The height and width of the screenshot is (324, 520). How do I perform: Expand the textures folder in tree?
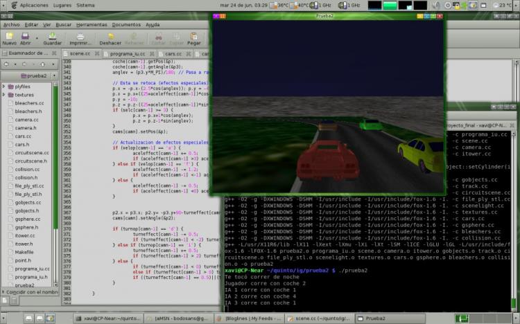[5, 95]
